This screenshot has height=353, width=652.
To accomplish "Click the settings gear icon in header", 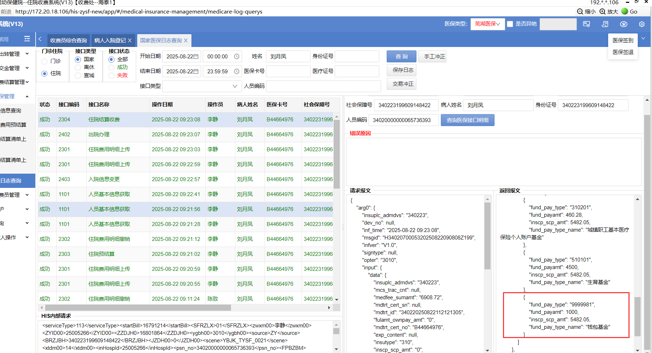I will click(642, 24).
